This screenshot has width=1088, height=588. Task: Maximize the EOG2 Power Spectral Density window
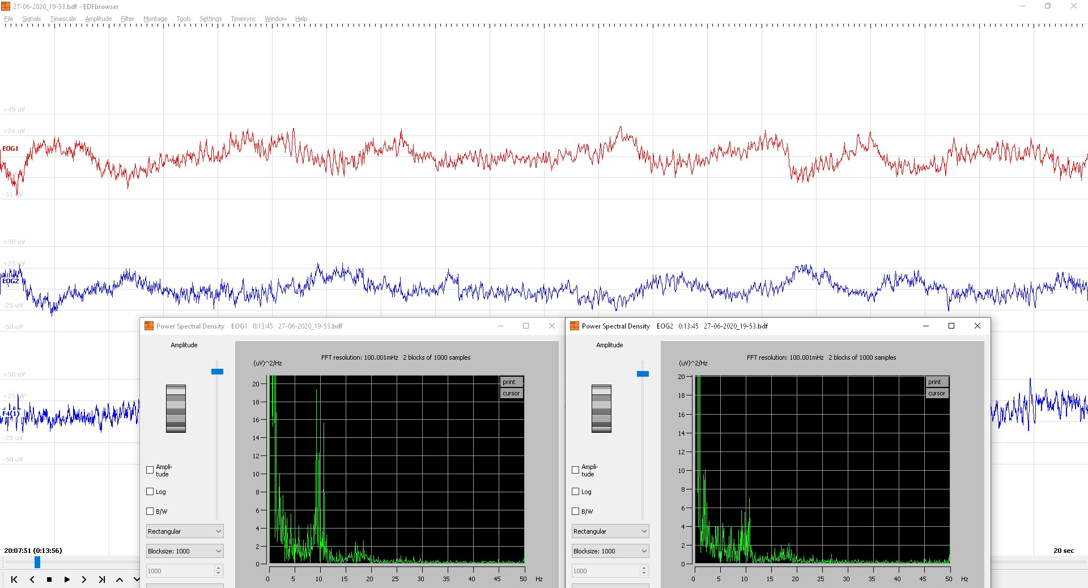click(951, 326)
